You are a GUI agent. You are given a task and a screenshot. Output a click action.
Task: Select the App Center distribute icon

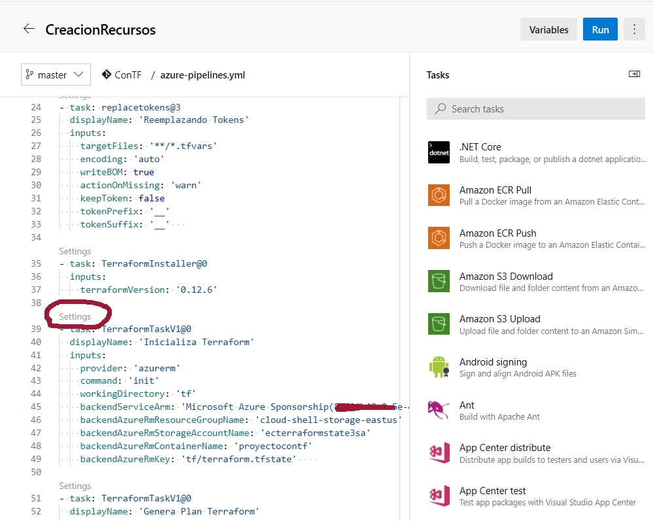pos(439,453)
